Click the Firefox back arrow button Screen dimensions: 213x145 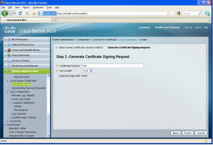click(5, 13)
